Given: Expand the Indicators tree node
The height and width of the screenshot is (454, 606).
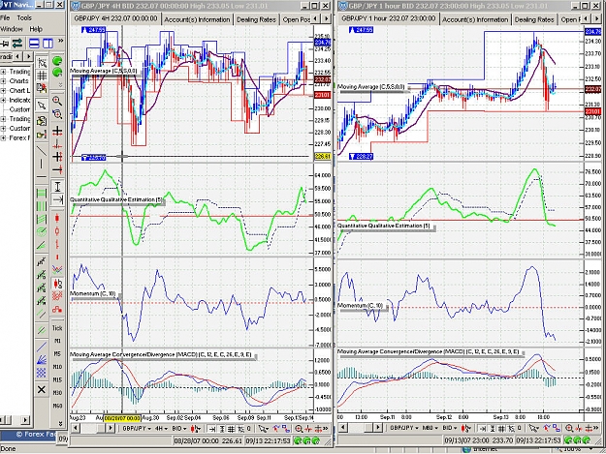Looking at the screenshot, I should click(3, 100).
